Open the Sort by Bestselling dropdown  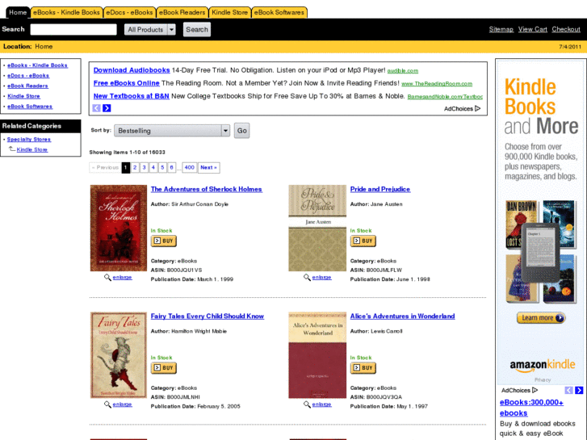(x=172, y=131)
